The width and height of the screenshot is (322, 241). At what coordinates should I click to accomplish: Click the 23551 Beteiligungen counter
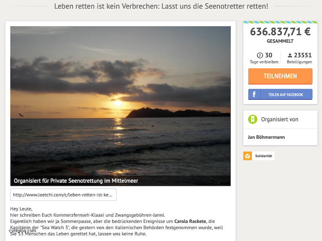pos(299,58)
